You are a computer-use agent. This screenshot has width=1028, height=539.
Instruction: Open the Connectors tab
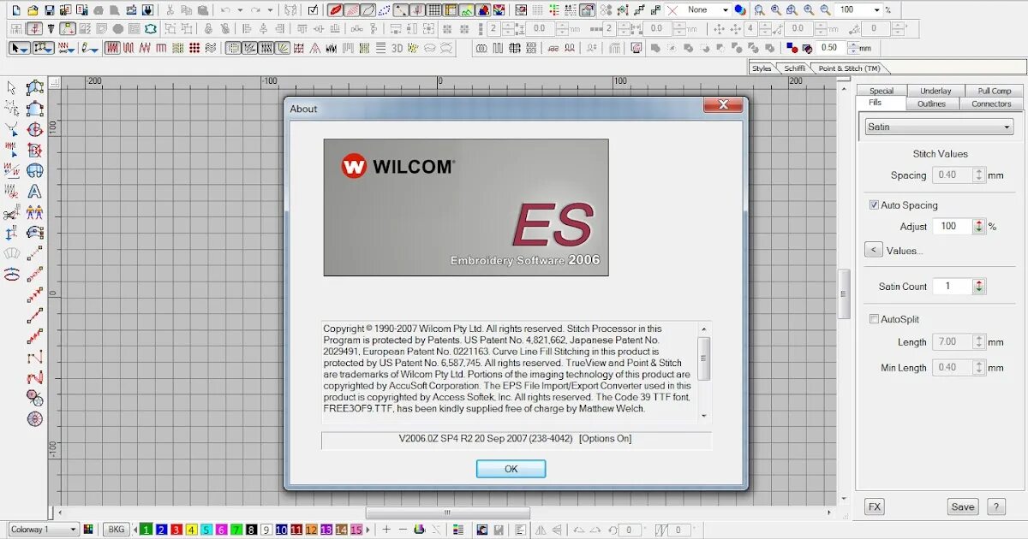991,104
